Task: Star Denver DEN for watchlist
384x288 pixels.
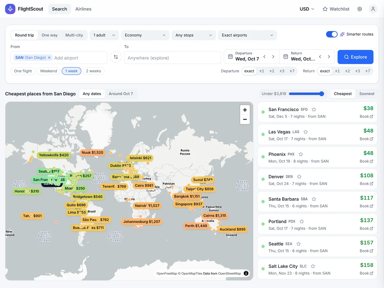Action: [299, 177]
